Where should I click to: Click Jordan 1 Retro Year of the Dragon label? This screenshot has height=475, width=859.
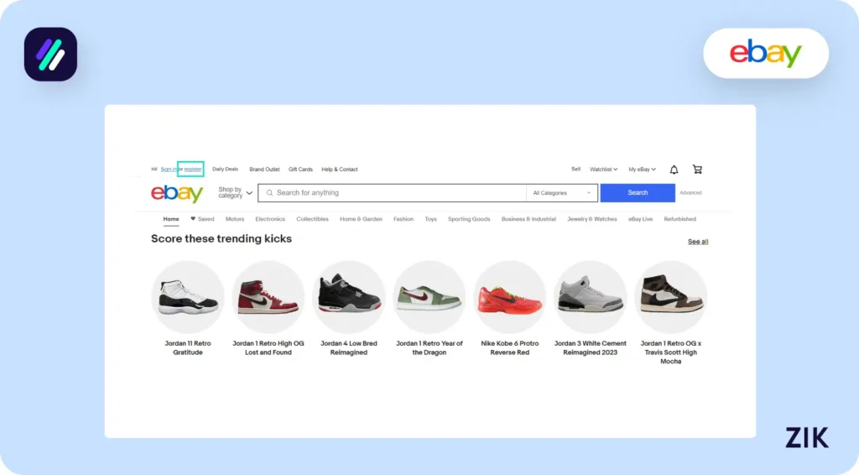(429, 348)
